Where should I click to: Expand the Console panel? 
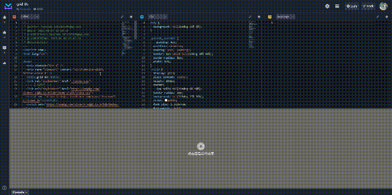(20, 192)
